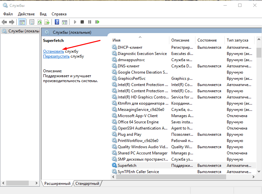
Task: Select the Google Chrome Elevation service row
Action: 183,72
